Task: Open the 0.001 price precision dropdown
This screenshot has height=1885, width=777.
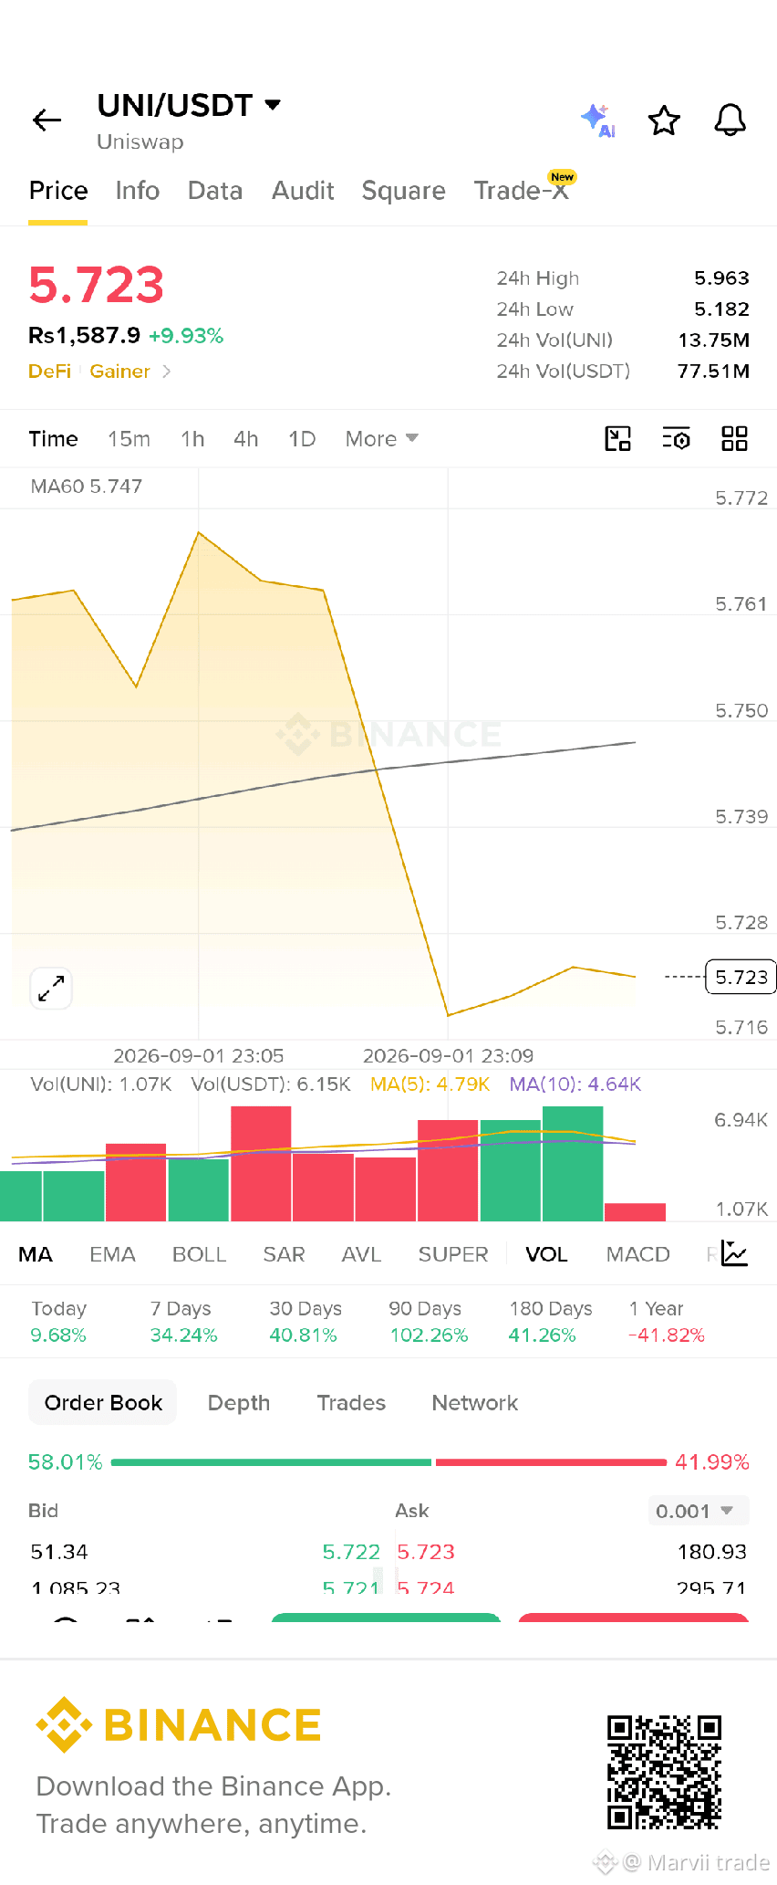Action: pyautogui.click(x=699, y=1511)
